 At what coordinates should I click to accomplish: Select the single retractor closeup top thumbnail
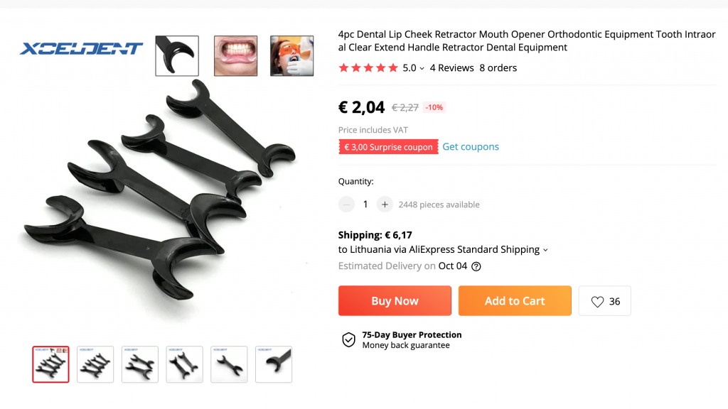click(x=177, y=55)
